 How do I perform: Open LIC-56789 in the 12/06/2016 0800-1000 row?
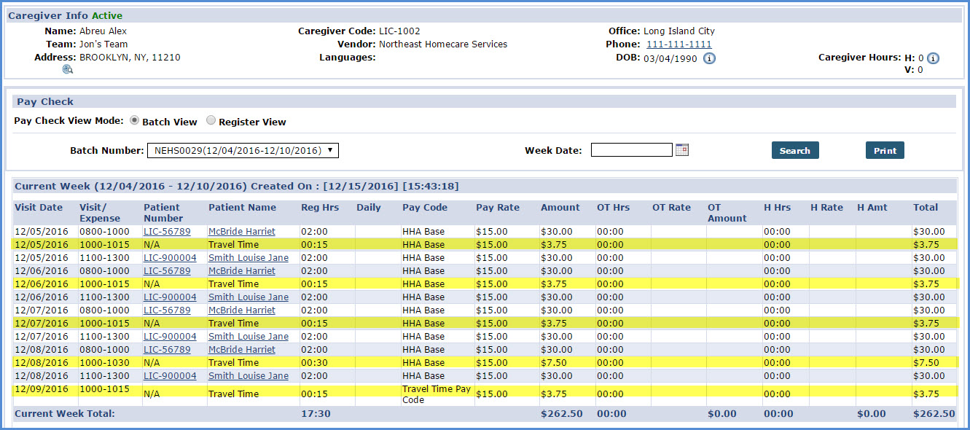point(167,271)
